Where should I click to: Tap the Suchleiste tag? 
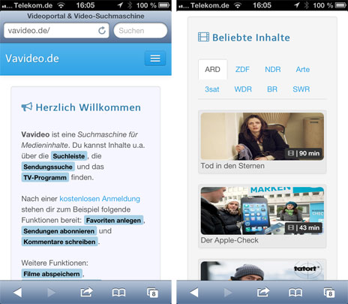pyautogui.click(x=69, y=156)
